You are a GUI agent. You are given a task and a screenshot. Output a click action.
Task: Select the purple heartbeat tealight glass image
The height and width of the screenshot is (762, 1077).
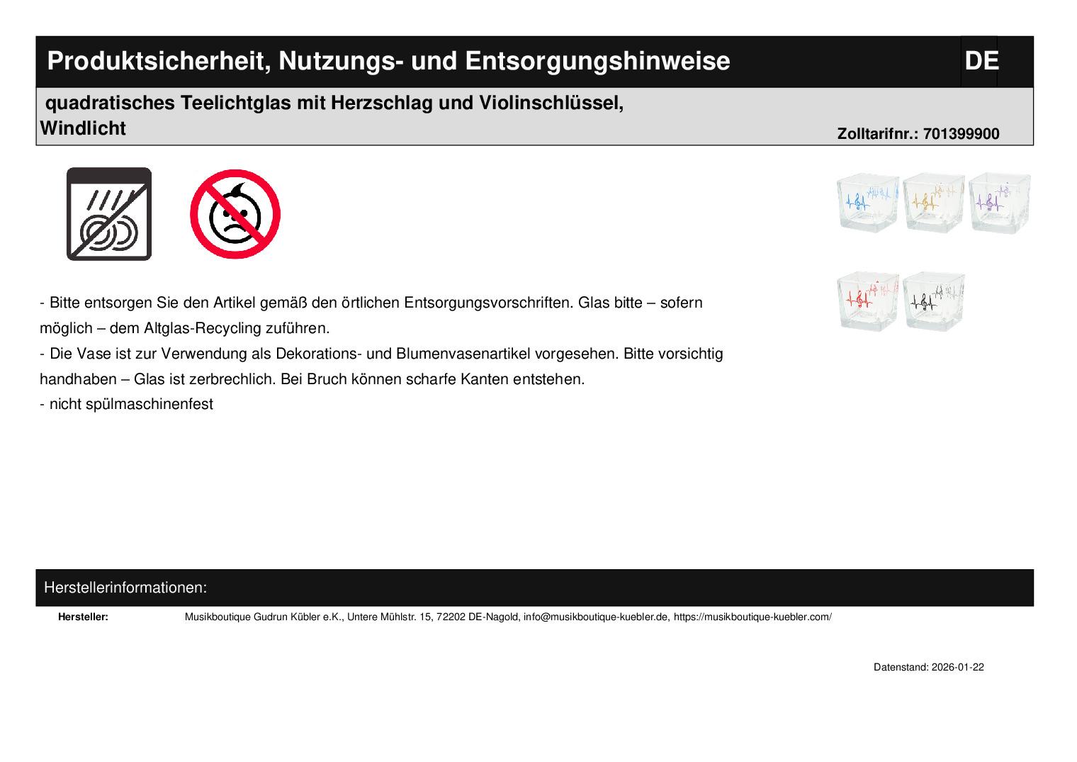[999, 202]
